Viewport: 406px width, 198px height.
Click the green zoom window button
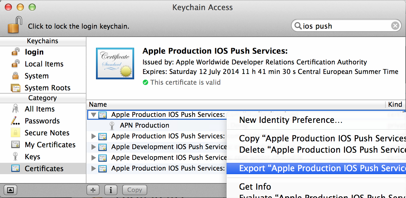pos(32,7)
